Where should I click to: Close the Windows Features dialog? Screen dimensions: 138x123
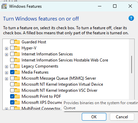tap(130, 6)
